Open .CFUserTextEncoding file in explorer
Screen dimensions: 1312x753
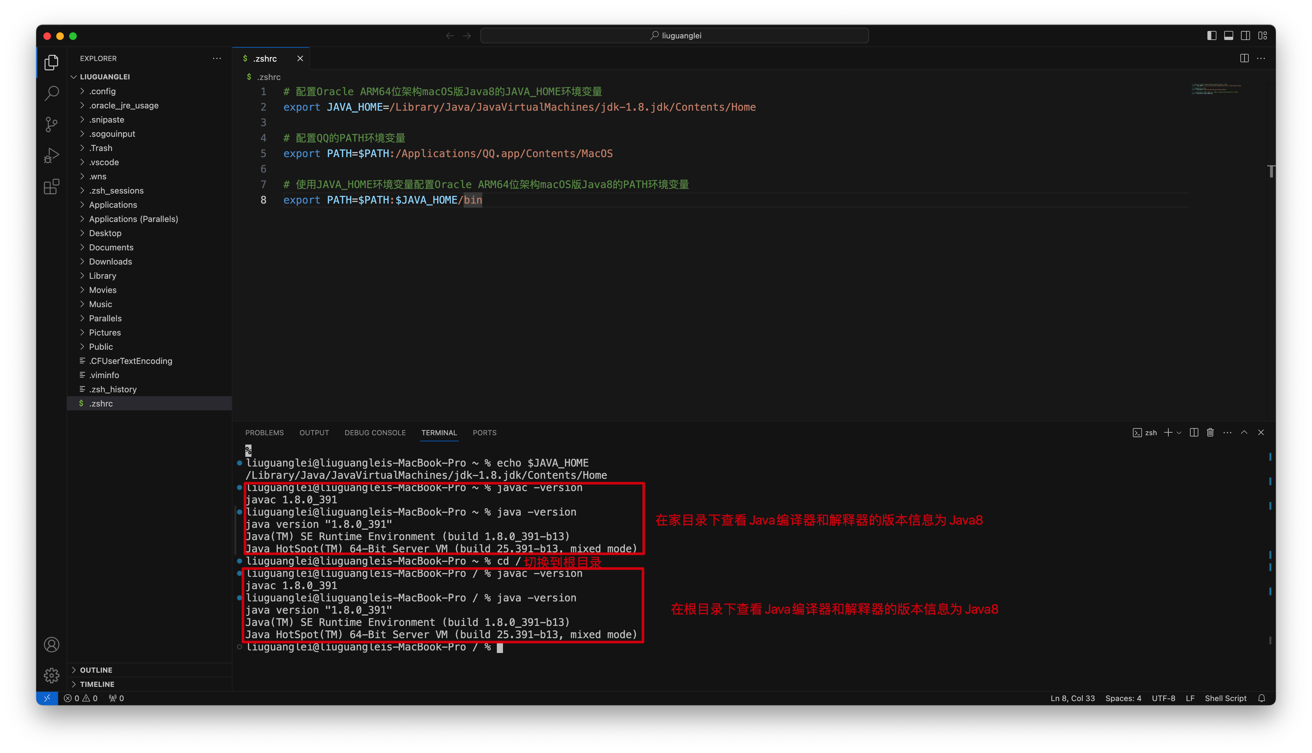point(150,361)
